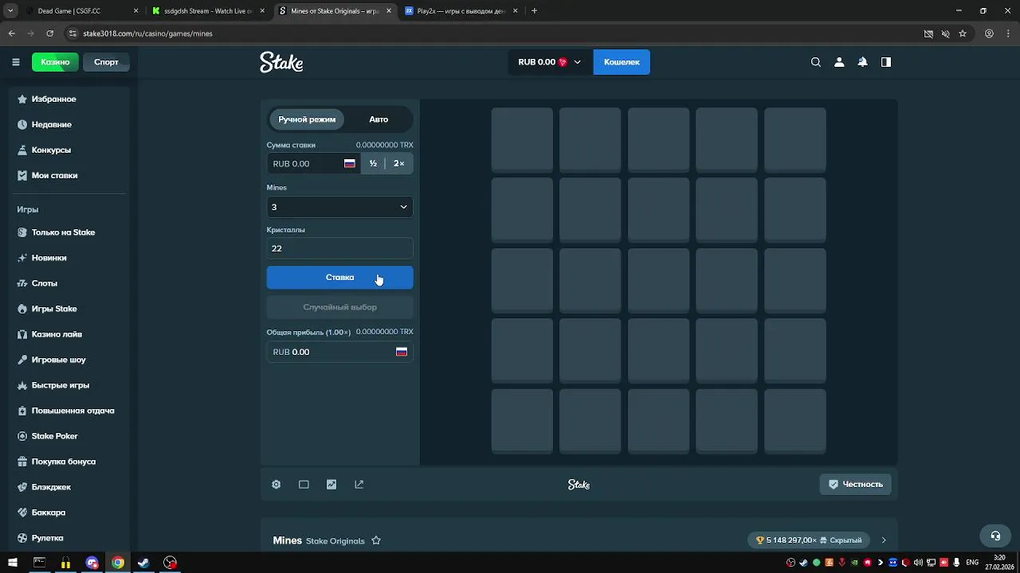Image resolution: width=1020 pixels, height=573 pixels.
Task: Expand the leaderboard chevron arrow
Action: tap(883, 540)
